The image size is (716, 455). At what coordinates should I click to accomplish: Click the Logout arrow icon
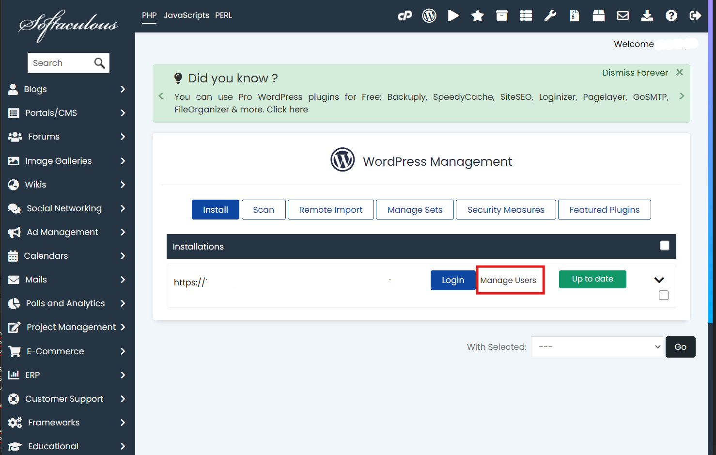[x=696, y=16]
